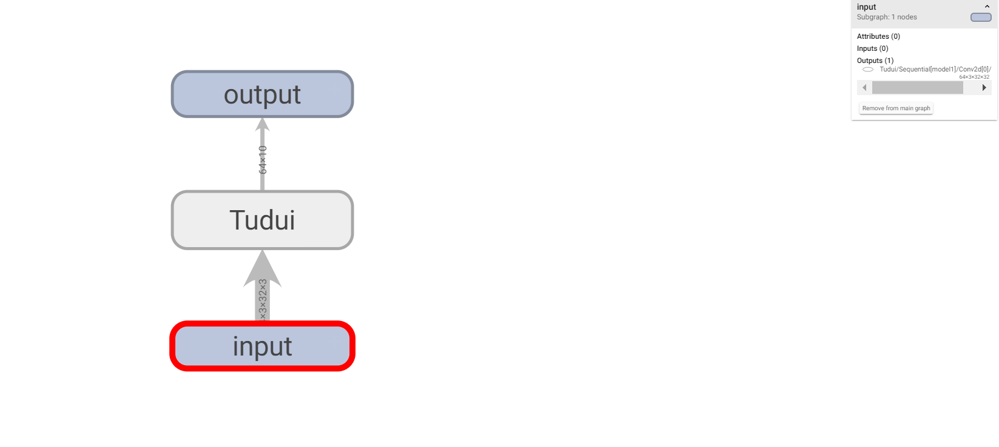This screenshot has height=447, width=999.
Task: Click the Outputs (1) section label
Action: [x=875, y=61]
